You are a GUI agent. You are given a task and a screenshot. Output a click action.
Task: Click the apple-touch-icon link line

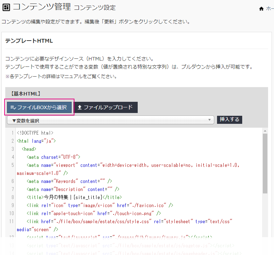click(94, 213)
